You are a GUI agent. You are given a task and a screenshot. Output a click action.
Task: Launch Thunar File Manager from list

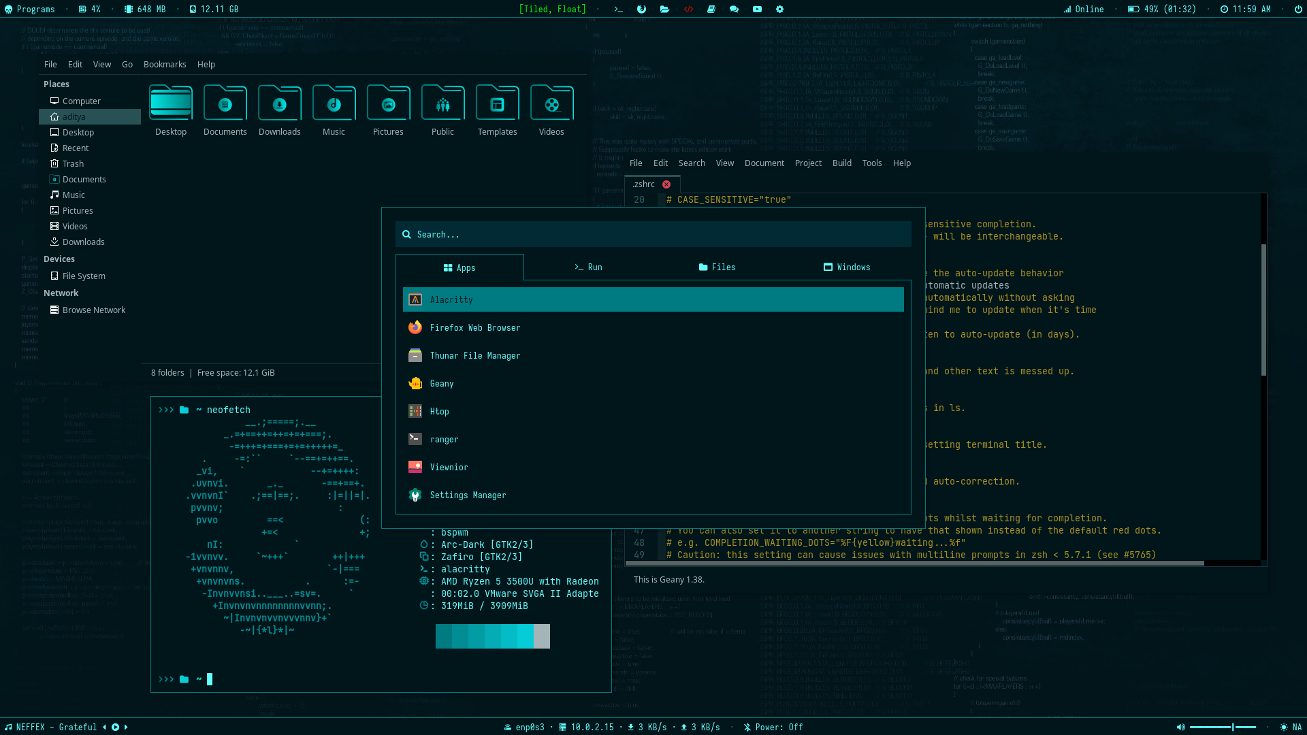474,356
